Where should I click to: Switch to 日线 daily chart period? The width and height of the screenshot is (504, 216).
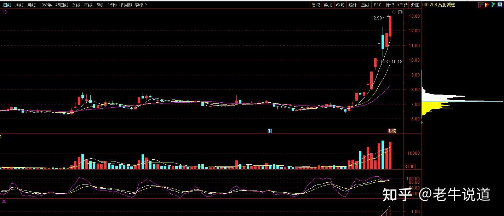[7, 5]
